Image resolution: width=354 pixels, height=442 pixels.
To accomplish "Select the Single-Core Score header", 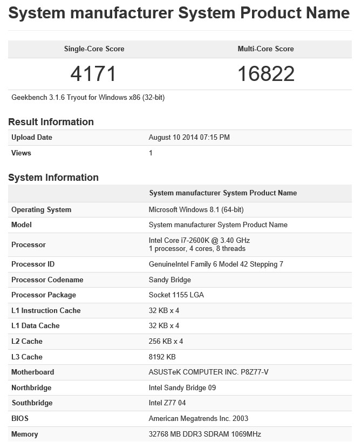I will [94, 49].
